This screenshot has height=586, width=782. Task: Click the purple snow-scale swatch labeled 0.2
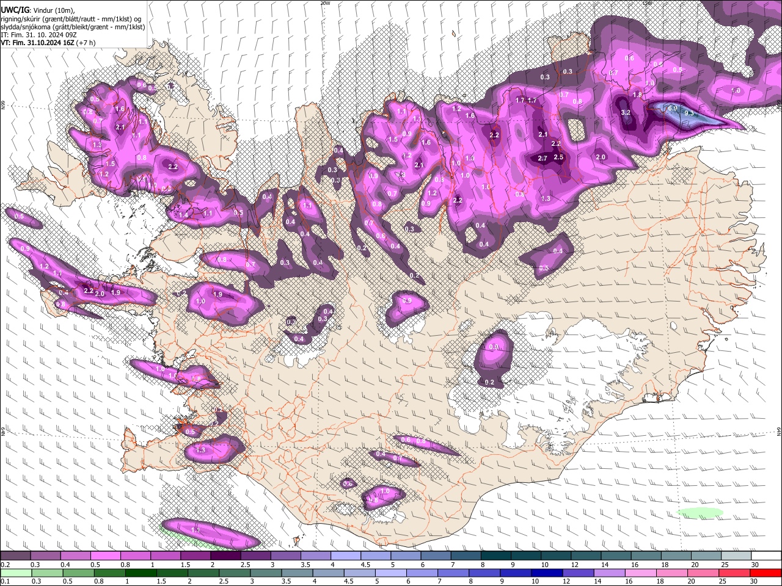[x=15, y=556]
